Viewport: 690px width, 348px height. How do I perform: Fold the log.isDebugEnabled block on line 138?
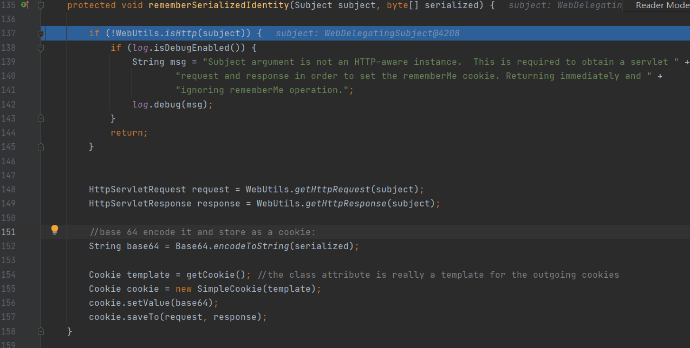(41, 48)
